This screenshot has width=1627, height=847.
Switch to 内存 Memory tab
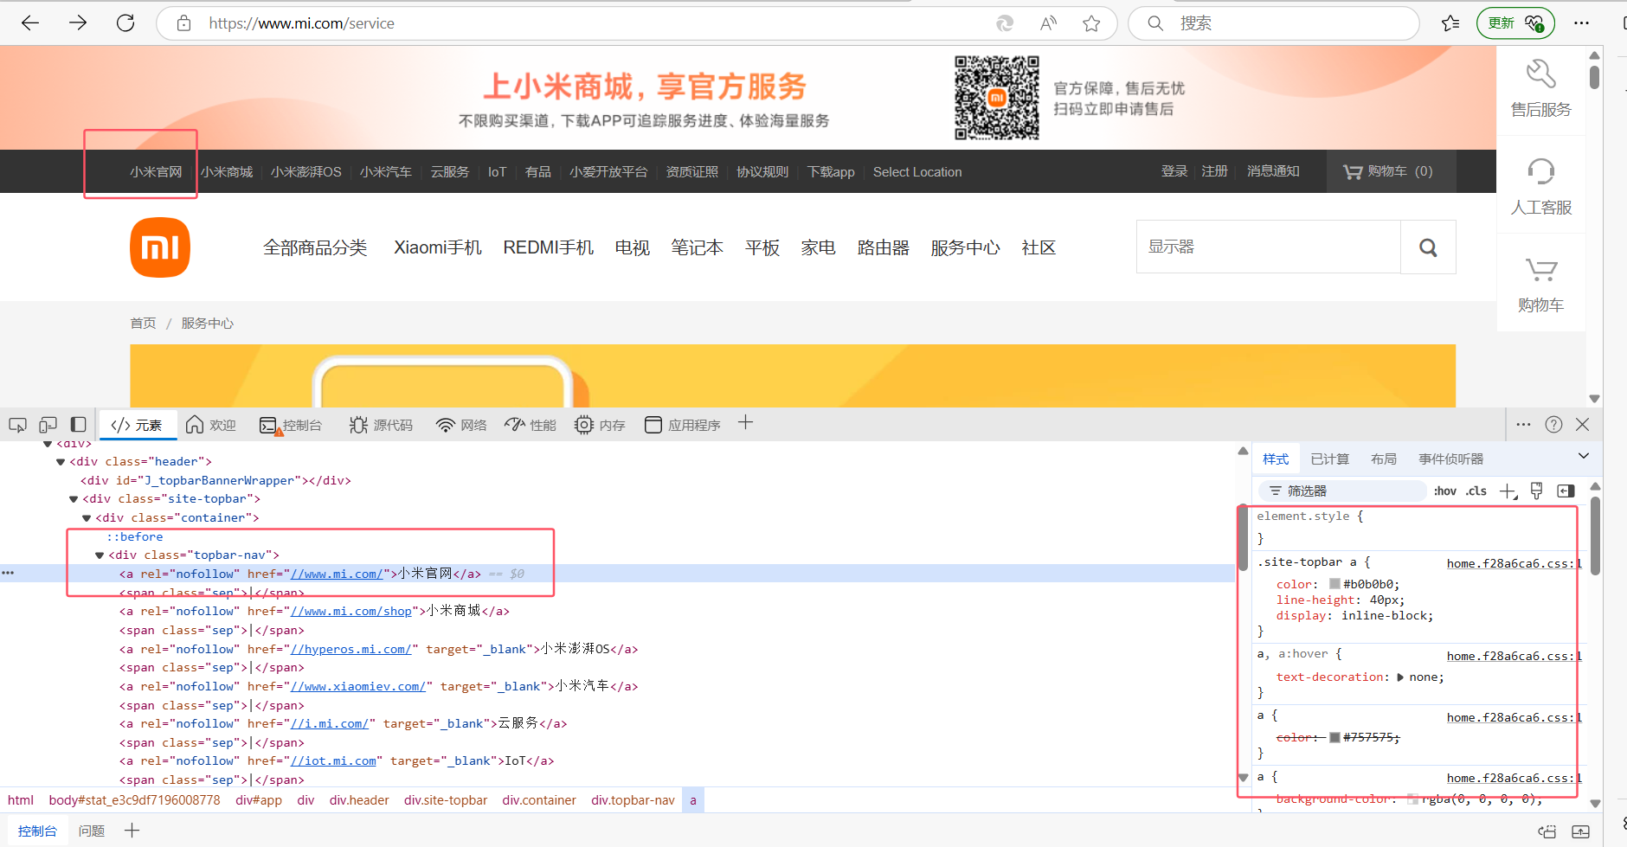pyautogui.click(x=600, y=425)
